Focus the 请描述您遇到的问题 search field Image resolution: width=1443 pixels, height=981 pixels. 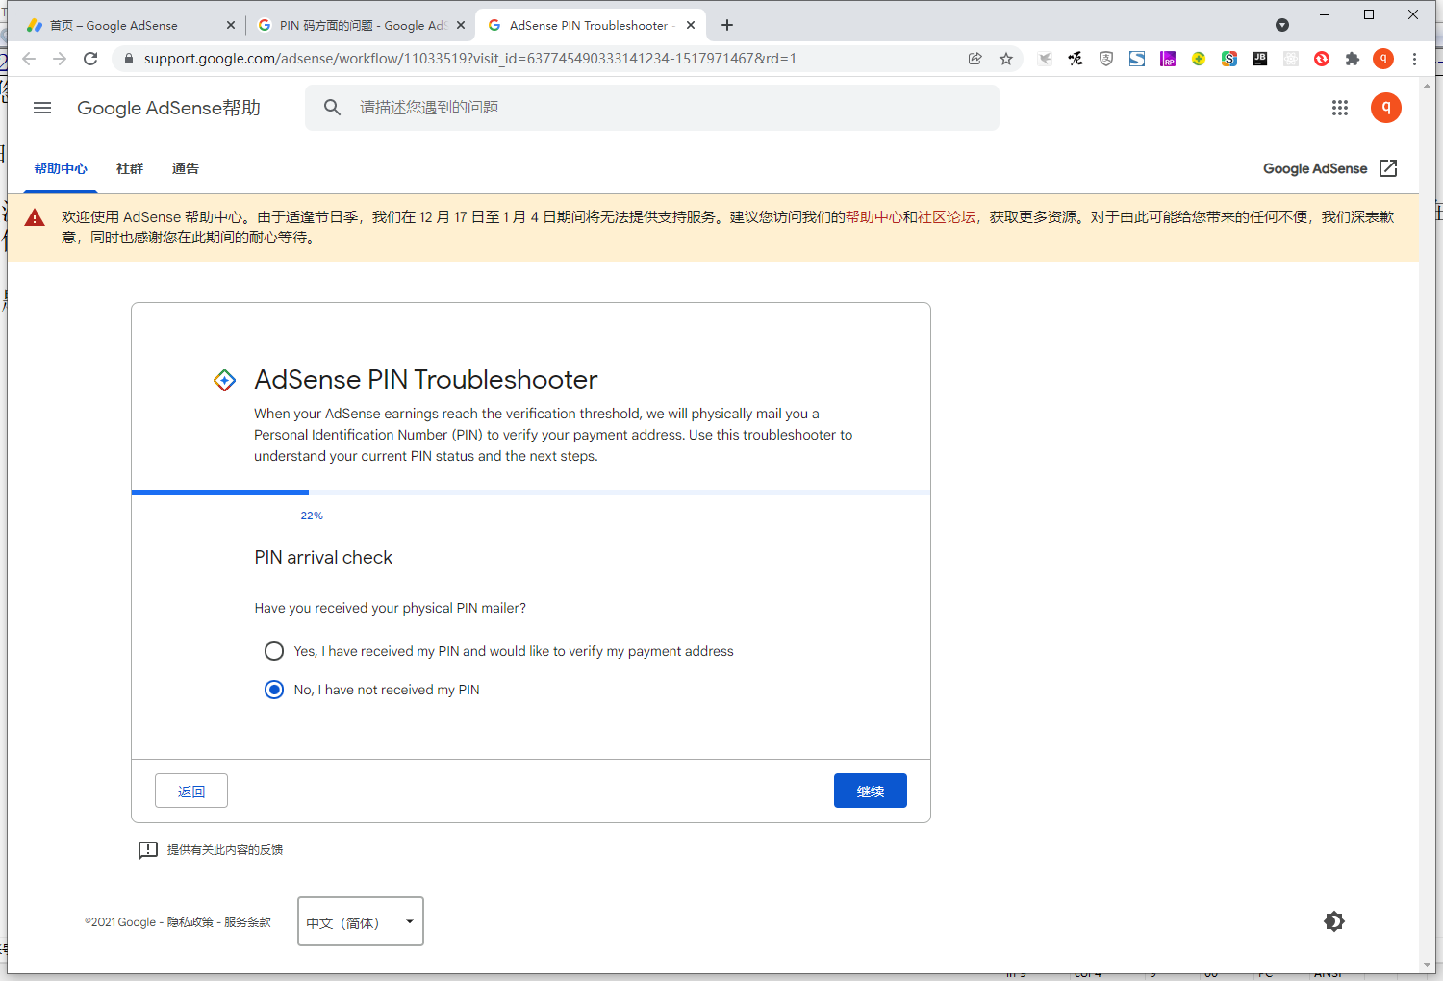(652, 108)
